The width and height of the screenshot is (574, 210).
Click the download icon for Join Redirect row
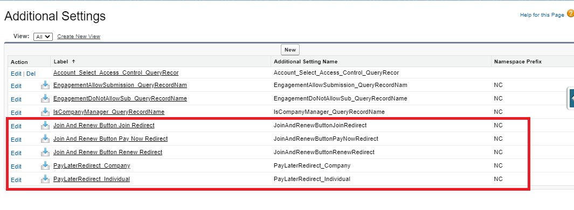[x=45, y=126]
